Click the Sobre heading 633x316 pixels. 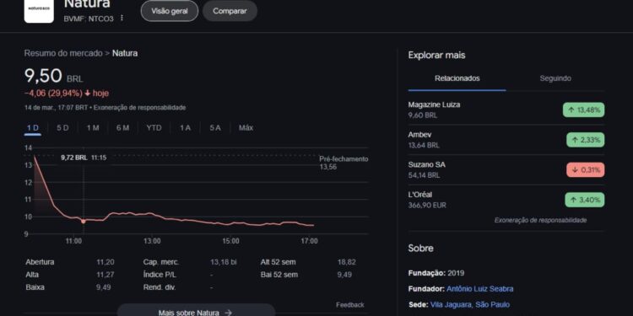click(420, 249)
